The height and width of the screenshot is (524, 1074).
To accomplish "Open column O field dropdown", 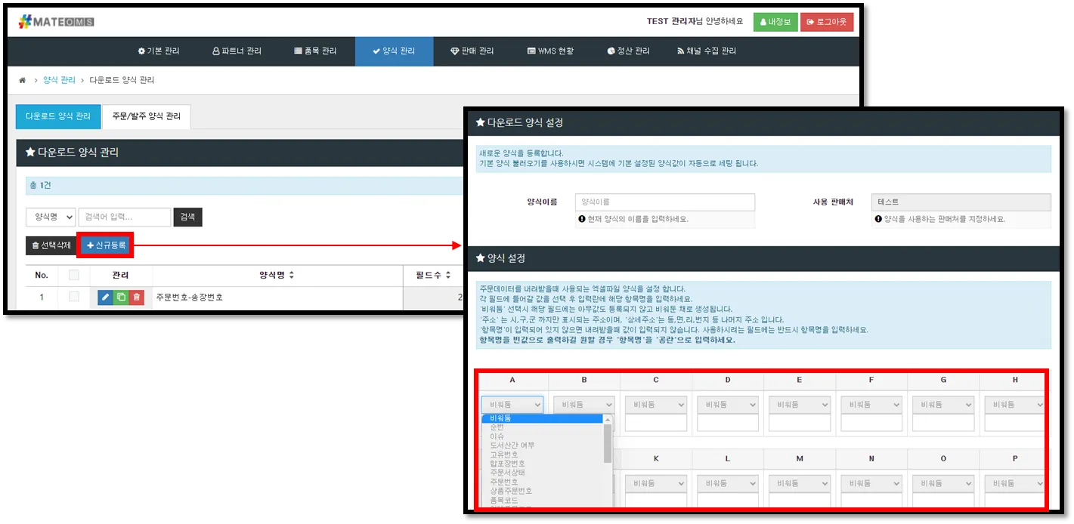I will point(942,483).
